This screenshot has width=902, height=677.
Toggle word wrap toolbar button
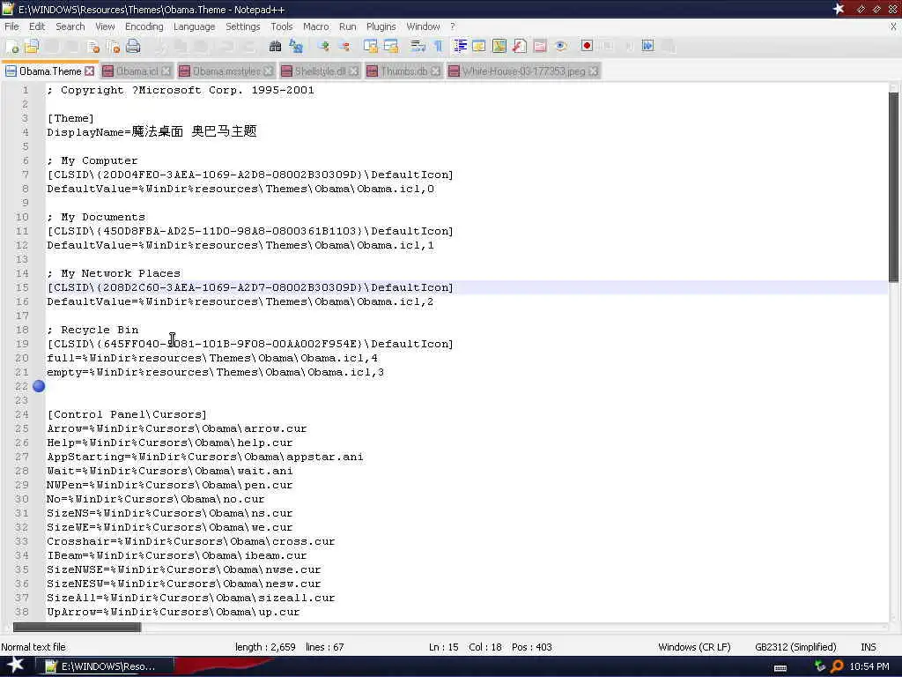coord(418,47)
